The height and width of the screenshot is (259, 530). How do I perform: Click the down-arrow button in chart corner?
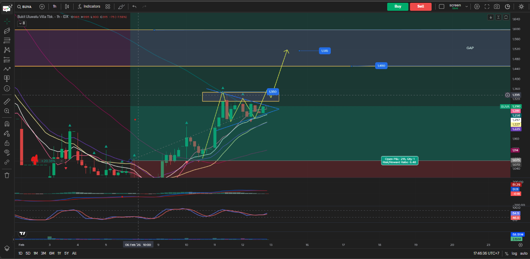coord(491,17)
